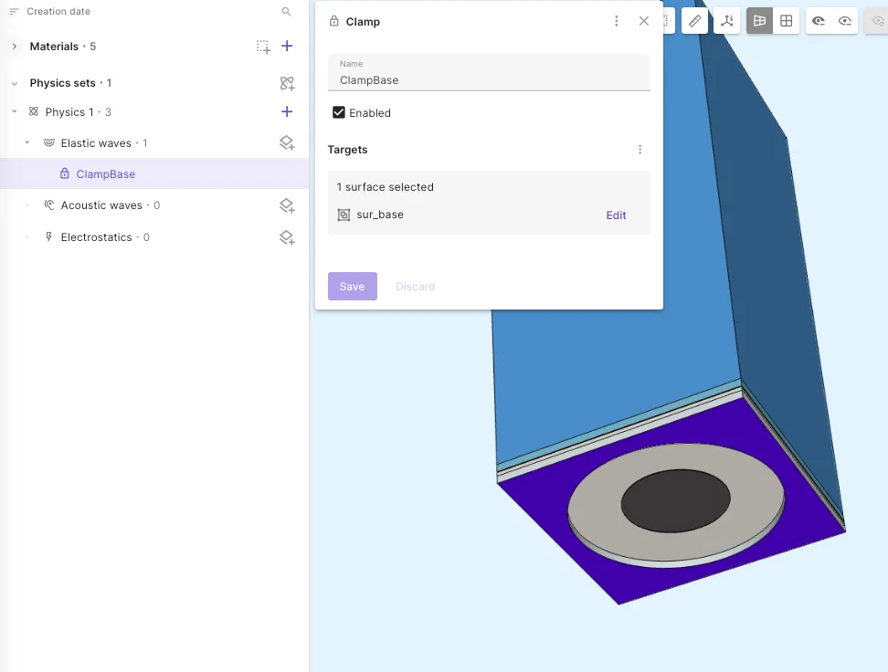Click the thin outlined eye hide icon
The width and height of the screenshot is (888, 672).
(845, 21)
